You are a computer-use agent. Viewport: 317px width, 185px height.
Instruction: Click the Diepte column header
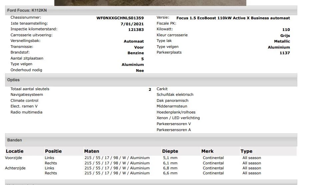tap(170, 151)
